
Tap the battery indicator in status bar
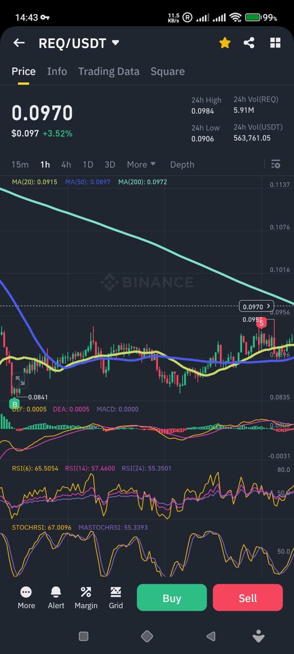[x=253, y=17]
